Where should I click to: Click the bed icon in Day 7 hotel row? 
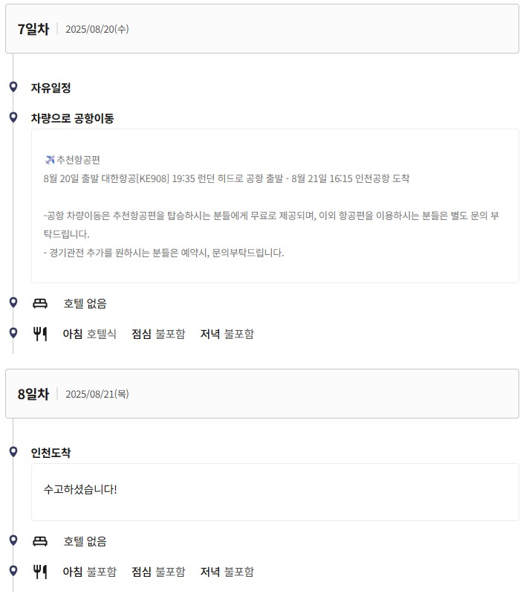coord(40,303)
